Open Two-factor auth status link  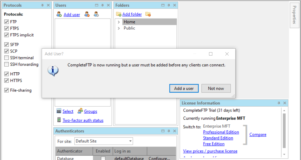tap(83, 120)
